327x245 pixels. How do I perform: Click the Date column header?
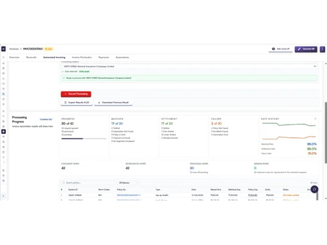[x=194, y=189]
